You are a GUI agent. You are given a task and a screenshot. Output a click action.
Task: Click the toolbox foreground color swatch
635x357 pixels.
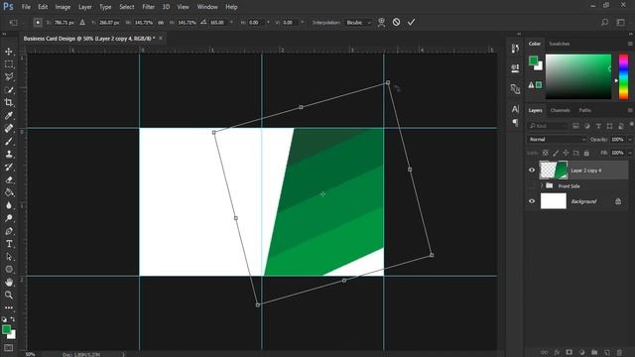coord(6,329)
